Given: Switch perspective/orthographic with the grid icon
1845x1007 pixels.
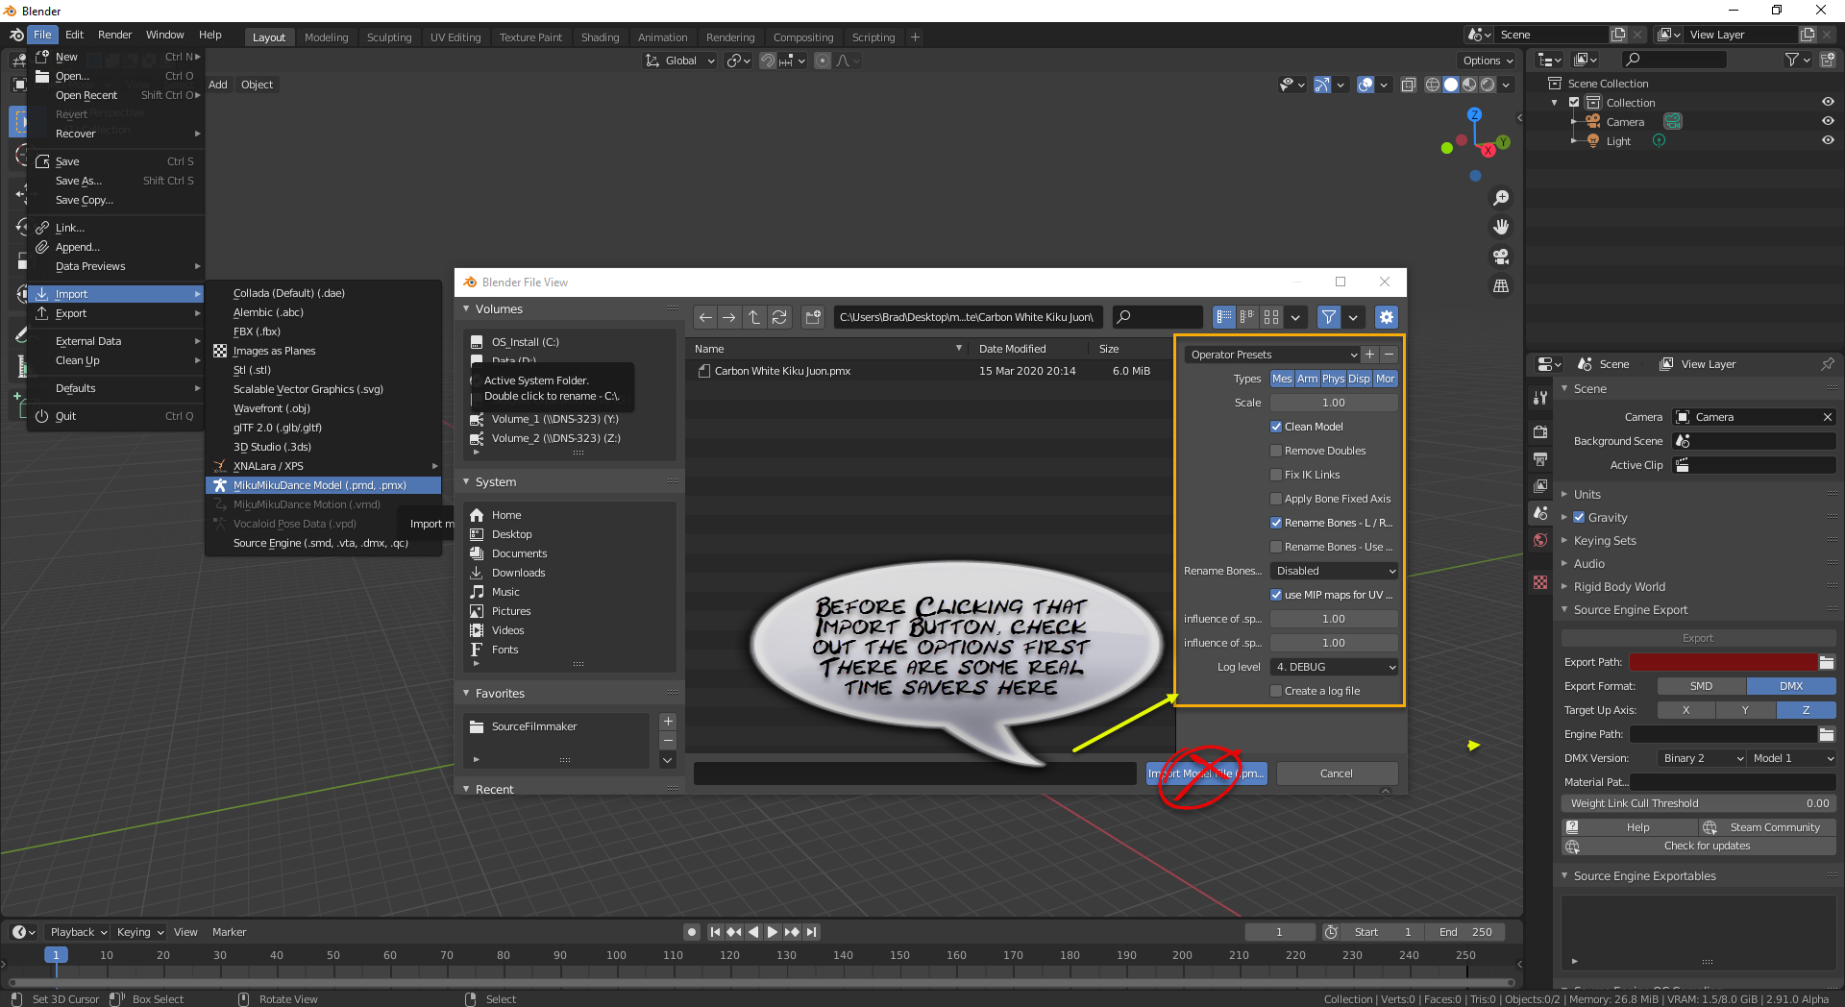Looking at the screenshot, I should (x=1500, y=286).
